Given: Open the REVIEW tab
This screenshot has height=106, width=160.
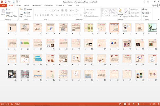Looking at the screenshot, I should [x=70, y=6].
